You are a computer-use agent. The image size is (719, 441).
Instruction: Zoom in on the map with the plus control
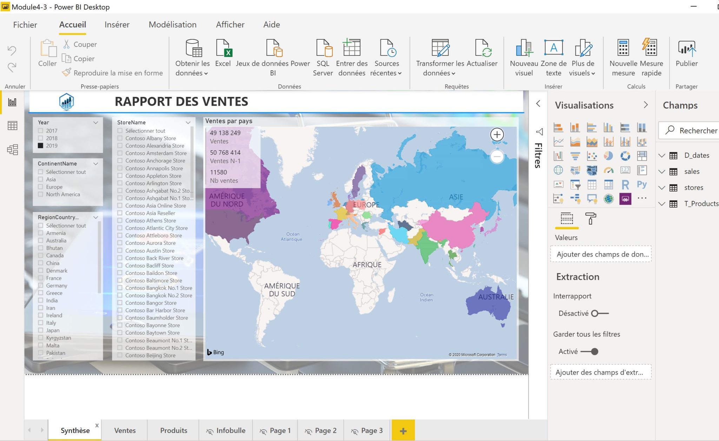tap(497, 134)
